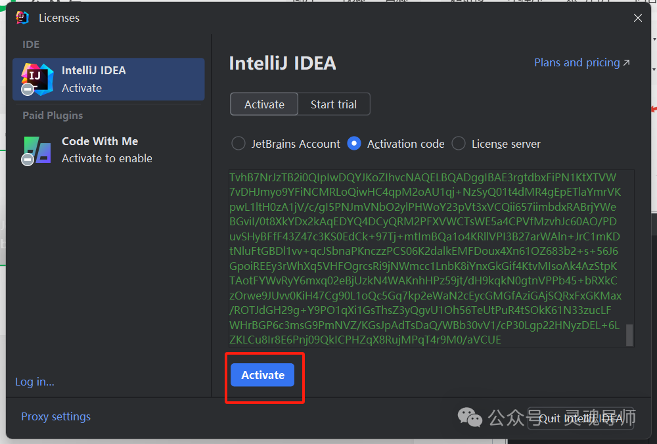This screenshot has height=444, width=657.
Task: Open the Log in... link
Action: [35, 382]
